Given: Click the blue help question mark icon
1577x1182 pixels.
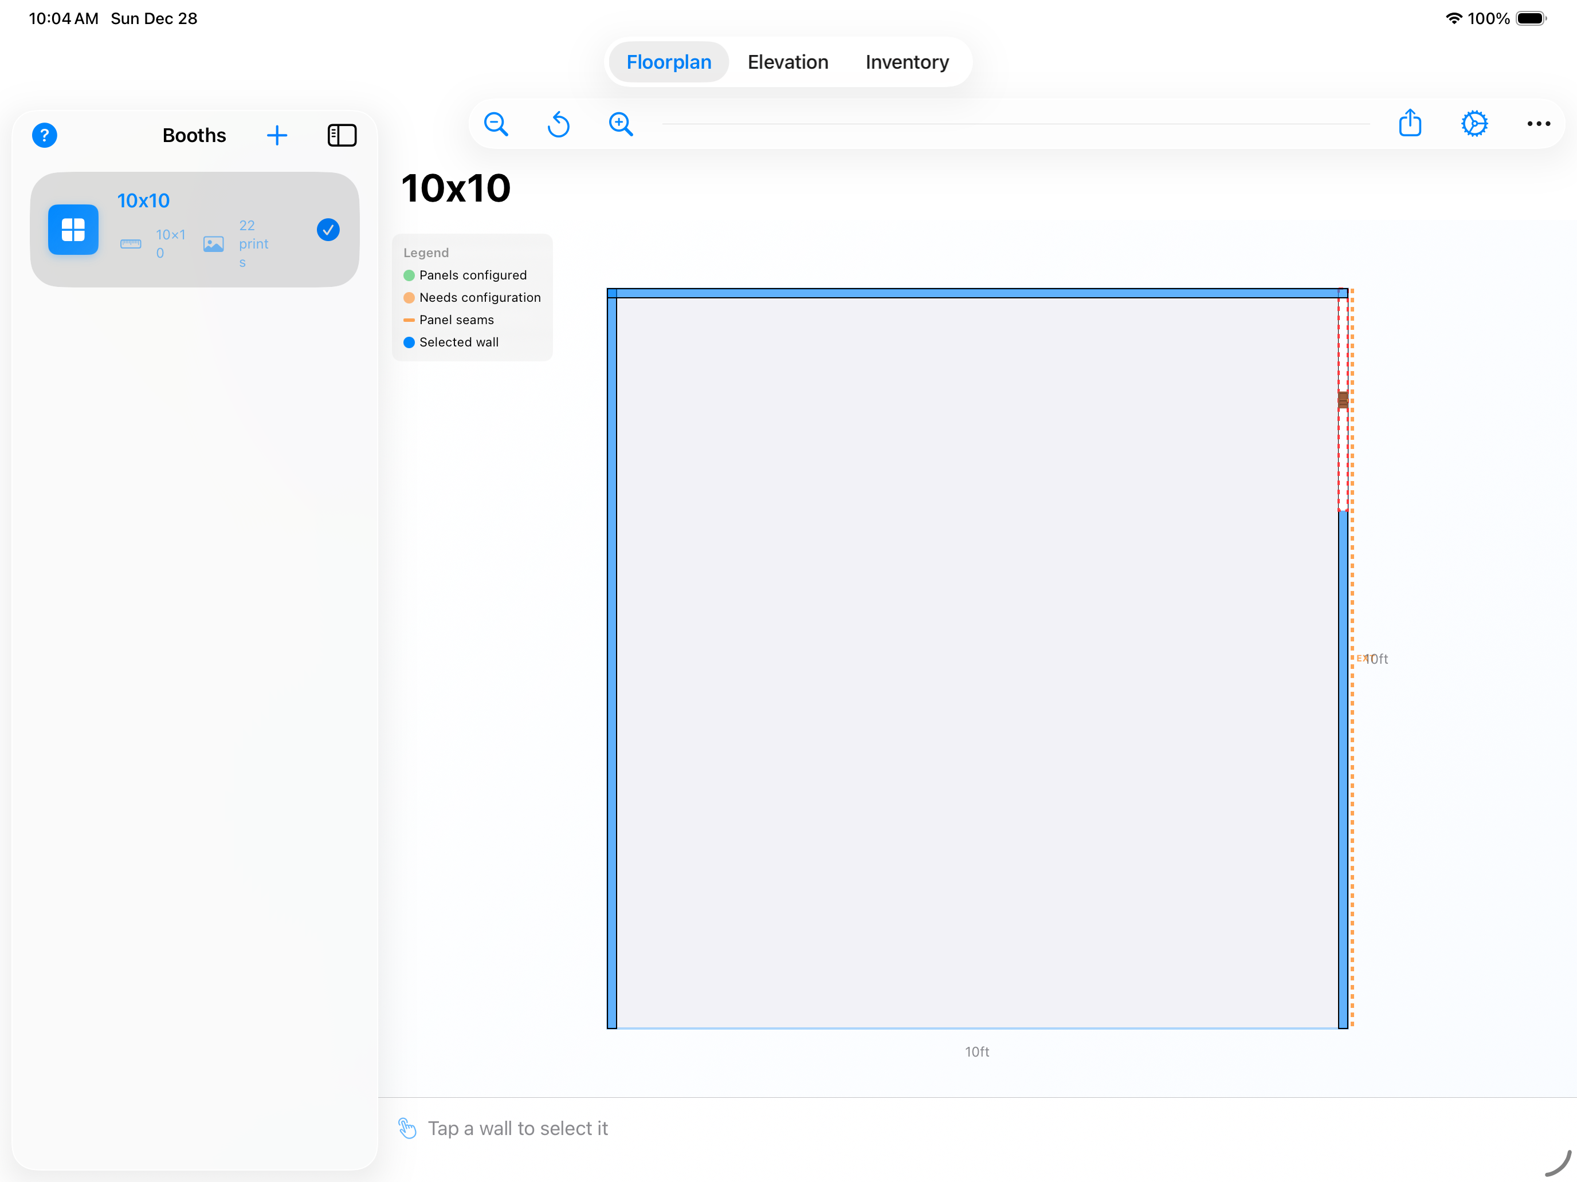Looking at the screenshot, I should [44, 135].
